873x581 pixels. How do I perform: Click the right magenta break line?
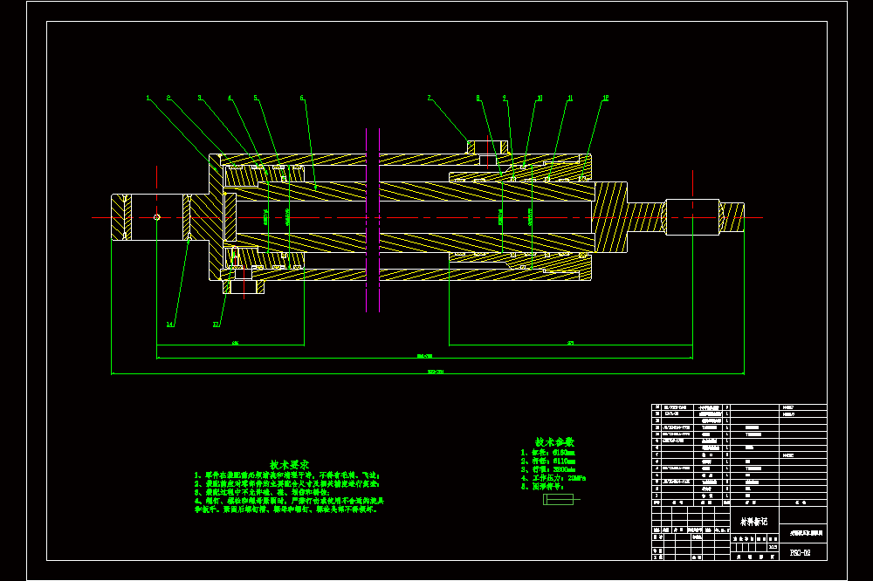(x=379, y=220)
